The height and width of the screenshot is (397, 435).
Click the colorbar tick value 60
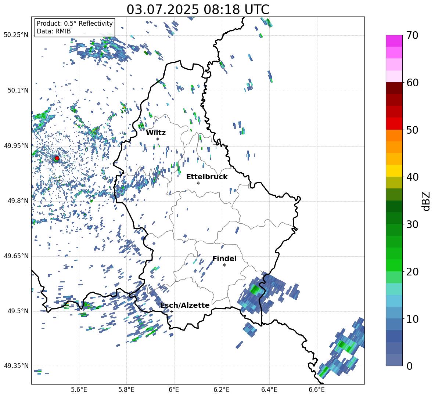412,83
